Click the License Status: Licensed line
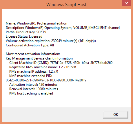This screenshot has width=133, height=124. [24, 36]
